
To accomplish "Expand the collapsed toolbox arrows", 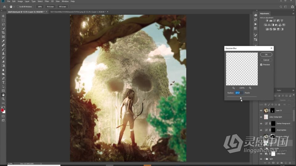I will point(2,10).
